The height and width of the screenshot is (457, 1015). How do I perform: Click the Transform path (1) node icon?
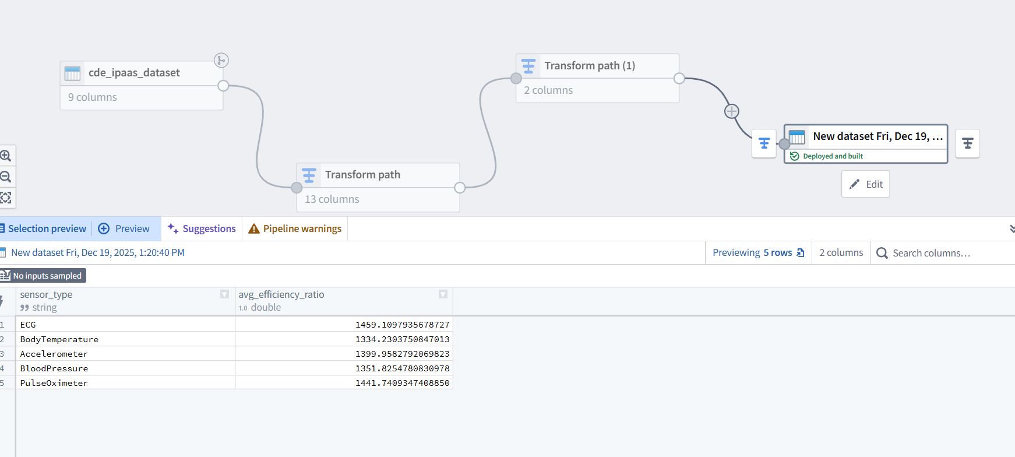(528, 66)
